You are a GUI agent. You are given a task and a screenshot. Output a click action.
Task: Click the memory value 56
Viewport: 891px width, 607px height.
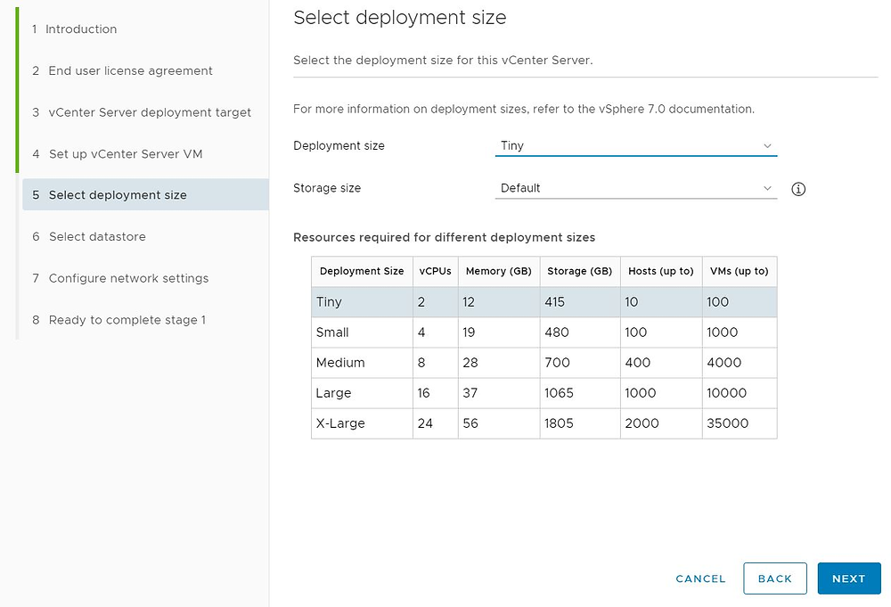click(470, 423)
